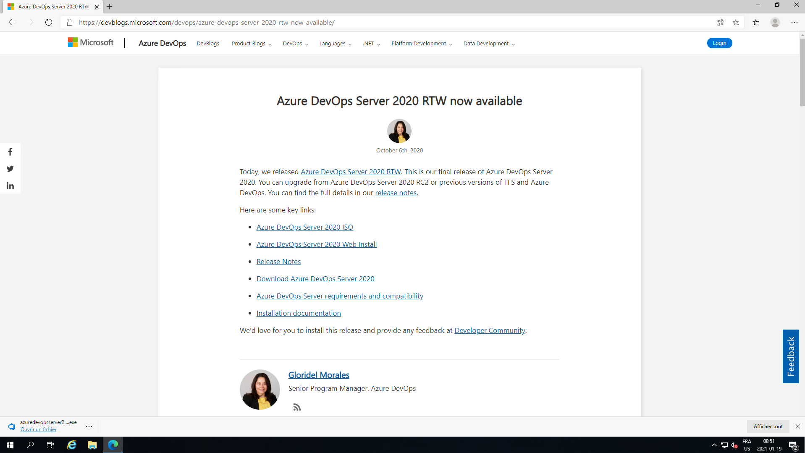Share the post on Facebook
805x453 pixels.
[x=10, y=152]
